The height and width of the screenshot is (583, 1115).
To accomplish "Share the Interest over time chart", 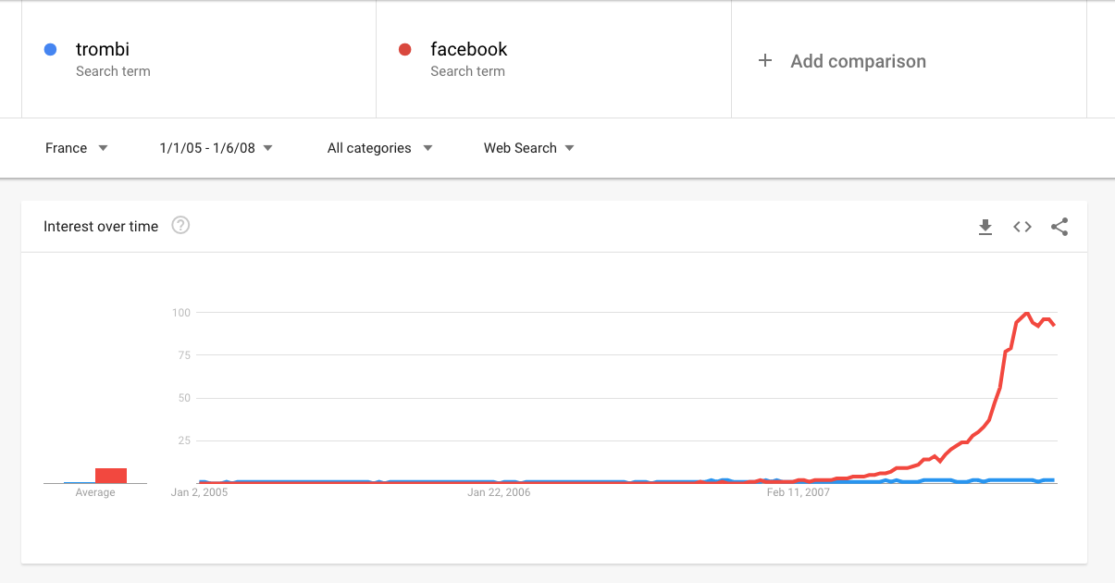I will [x=1059, y=227].
